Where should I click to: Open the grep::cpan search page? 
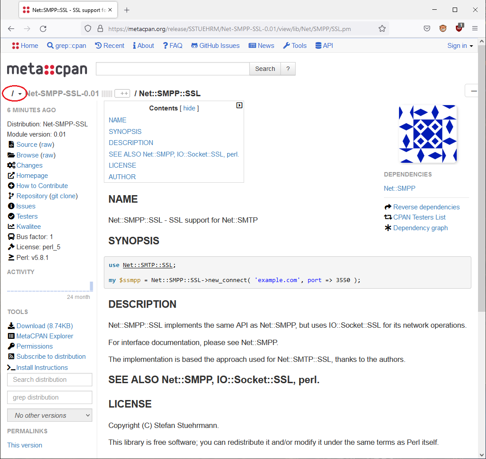(x=66, y=45)
